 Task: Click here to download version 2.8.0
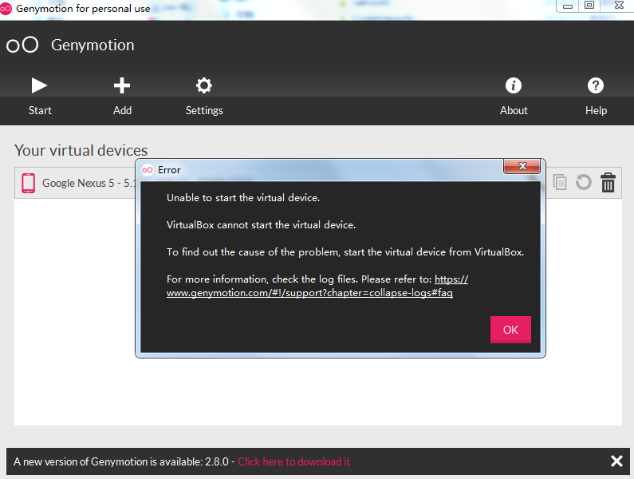294,461
